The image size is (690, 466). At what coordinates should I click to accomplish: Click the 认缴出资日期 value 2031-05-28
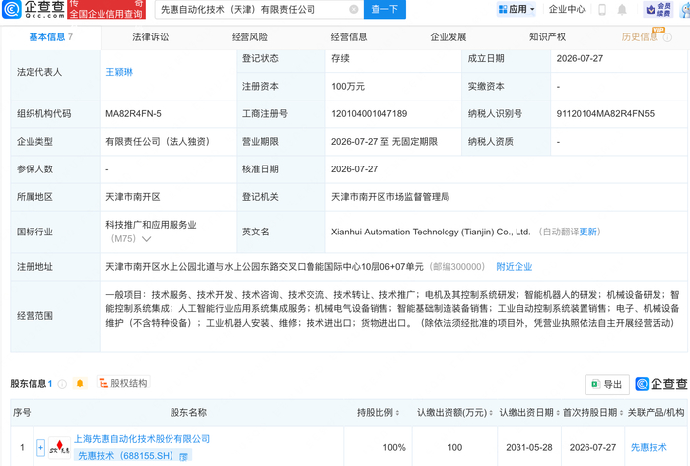pyautogui.click(x=529, y=447)
